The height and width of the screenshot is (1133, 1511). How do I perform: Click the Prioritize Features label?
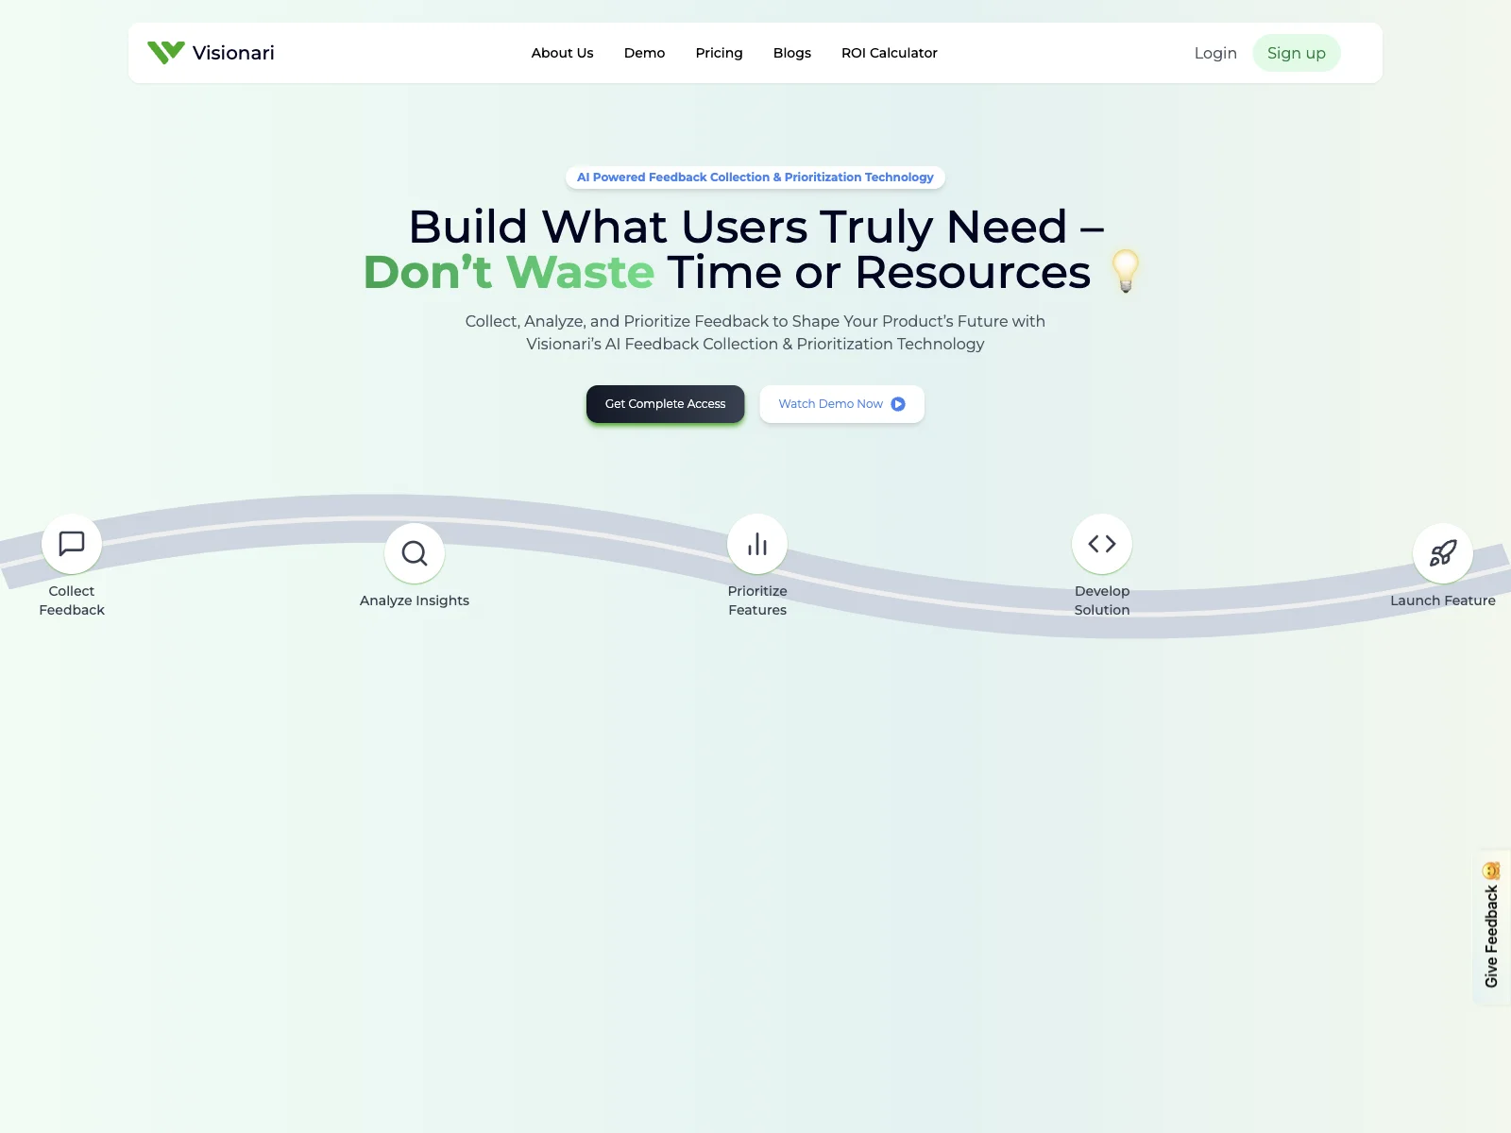click(x=757, y=600)
